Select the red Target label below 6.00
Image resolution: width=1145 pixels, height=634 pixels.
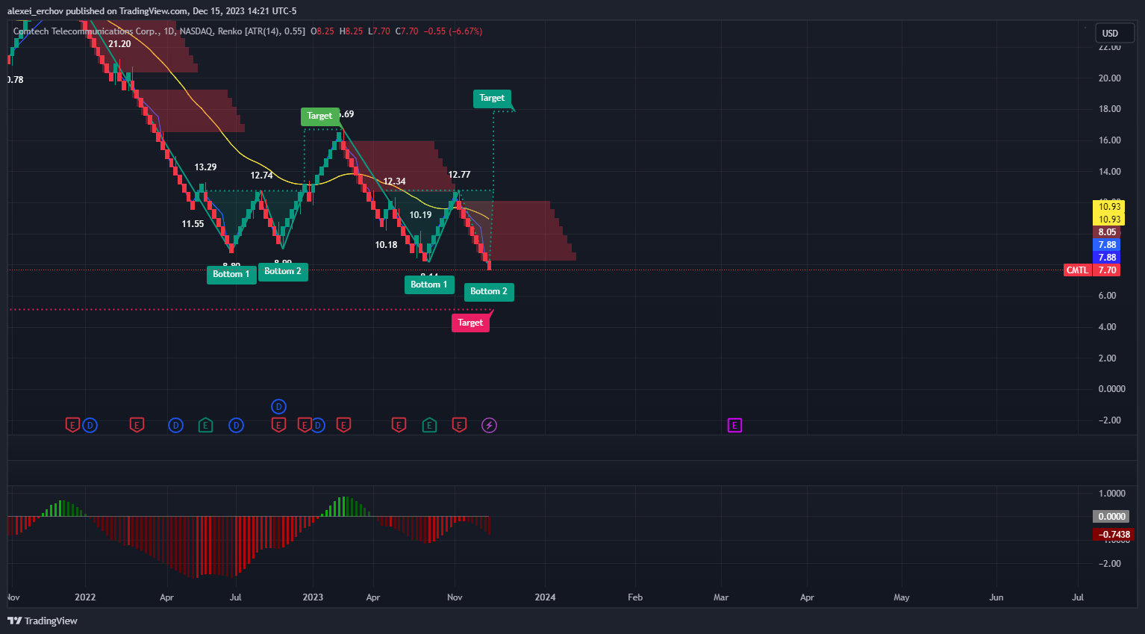click(470, 323)
